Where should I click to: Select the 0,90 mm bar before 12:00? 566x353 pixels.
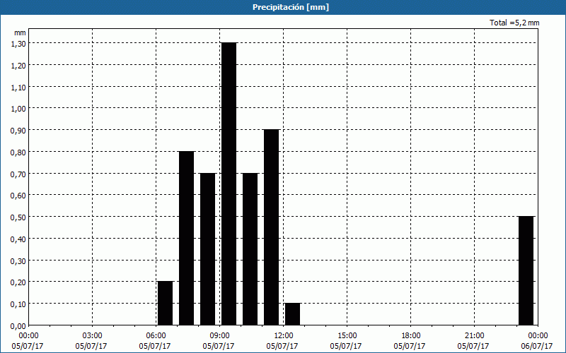point(272,227)
